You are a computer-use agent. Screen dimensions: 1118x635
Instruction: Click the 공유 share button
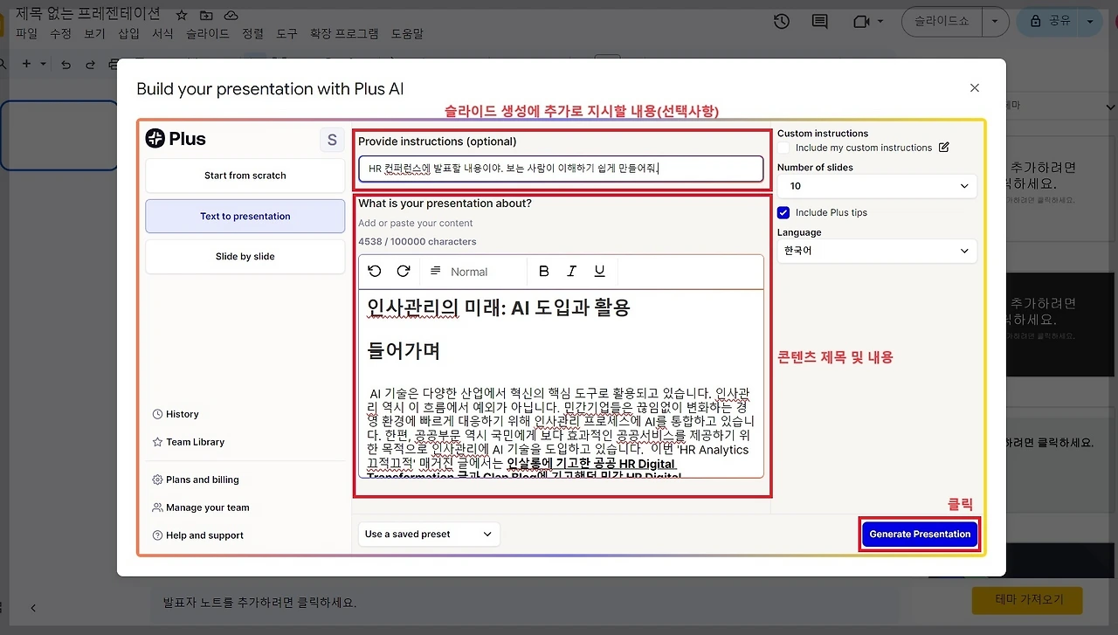[x=1048, y=21]
